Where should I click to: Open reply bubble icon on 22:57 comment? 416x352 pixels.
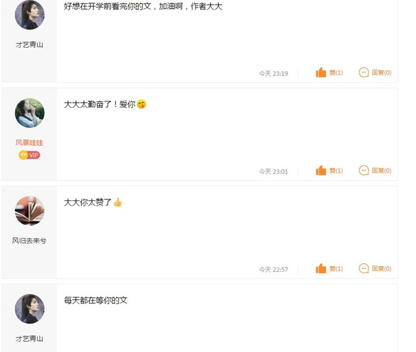tap(364, 269)
